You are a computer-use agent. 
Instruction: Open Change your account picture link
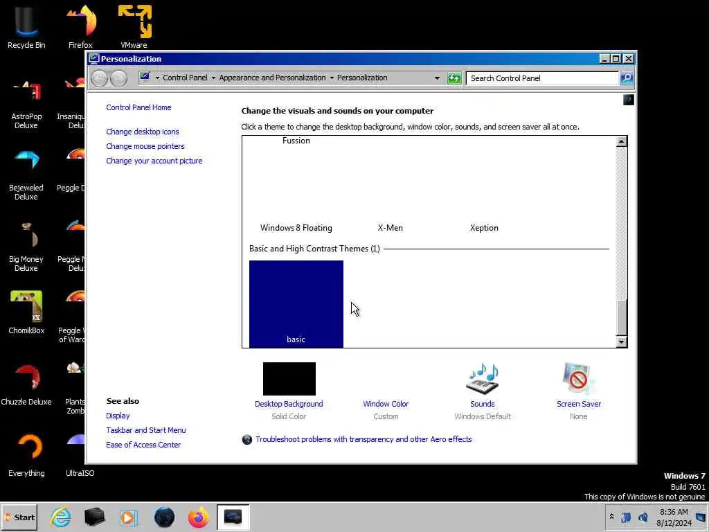click(x=154, y=161)
